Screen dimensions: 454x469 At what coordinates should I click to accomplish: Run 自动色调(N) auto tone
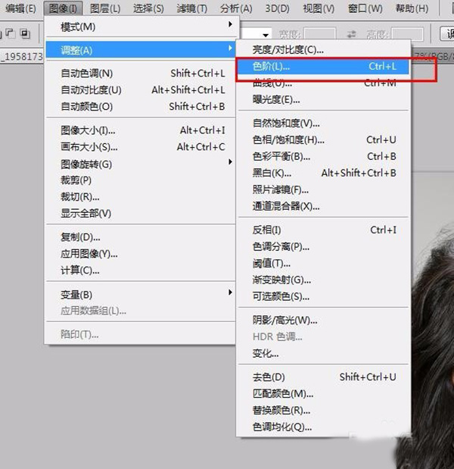point(141,73)
